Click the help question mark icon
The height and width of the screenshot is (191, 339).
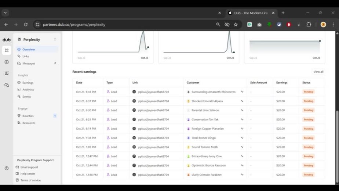(x=7, y=168)
